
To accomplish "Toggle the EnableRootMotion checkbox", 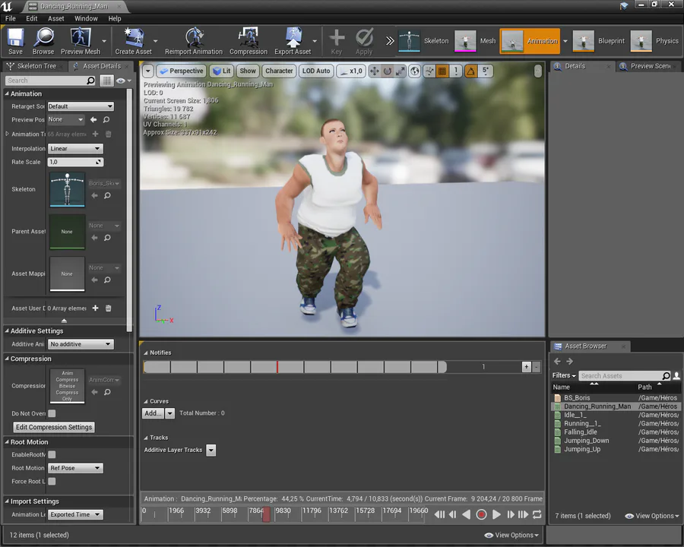I will click(x=52, y=454).
